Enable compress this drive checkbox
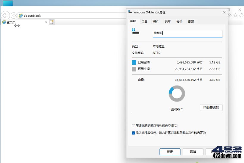 click(x=133, y=125)
